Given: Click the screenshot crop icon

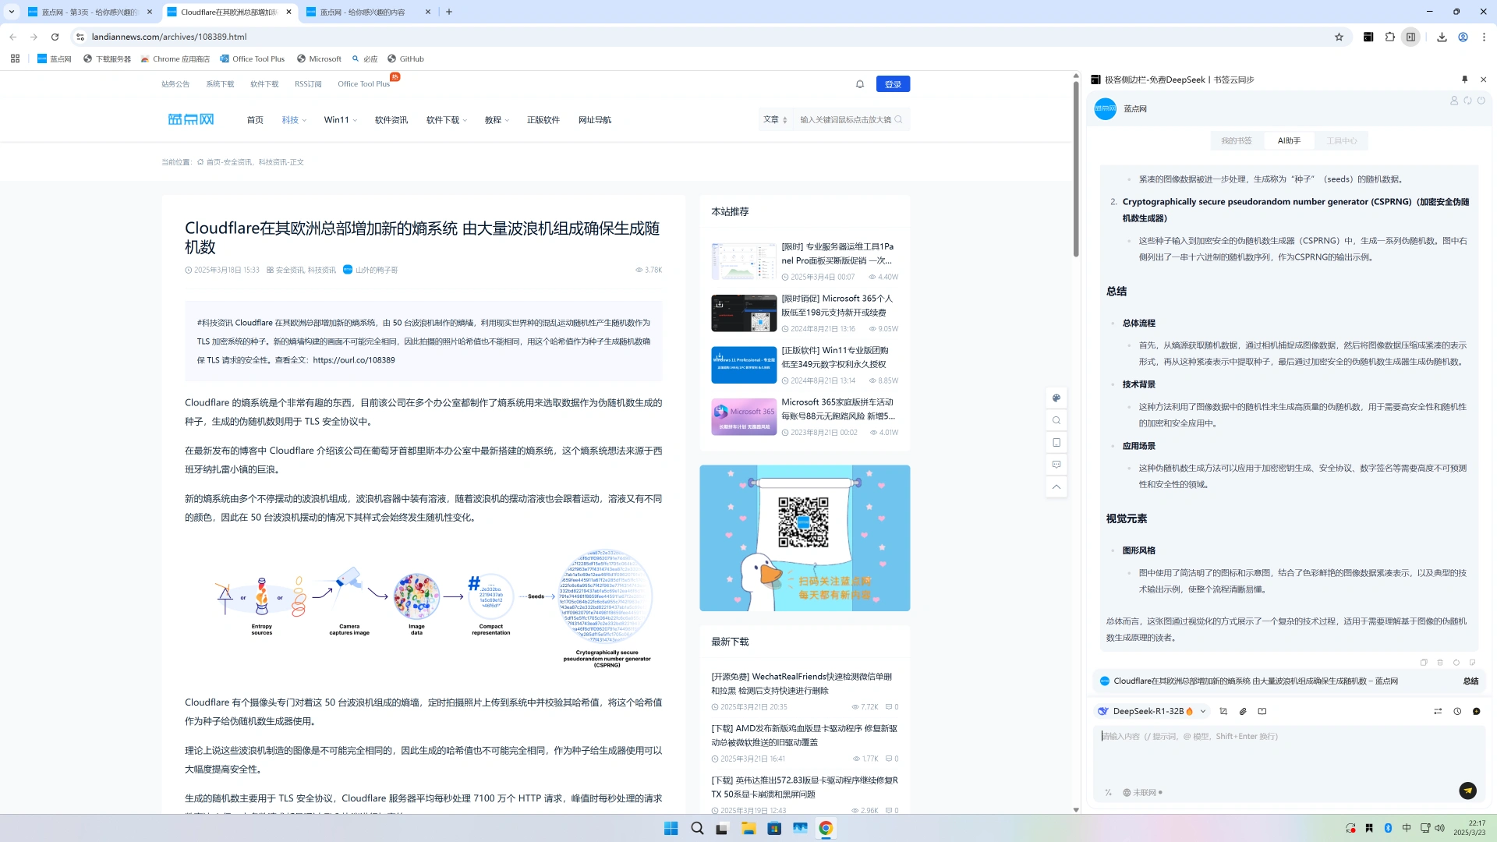Looking at the screenshot, I should tap(1223, 711).
